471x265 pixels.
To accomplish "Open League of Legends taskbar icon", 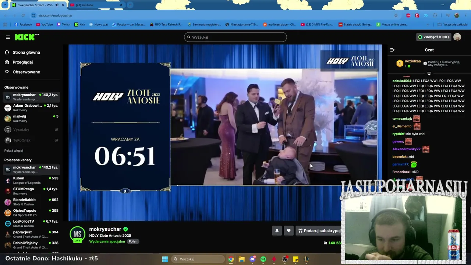I will [306, 259].
